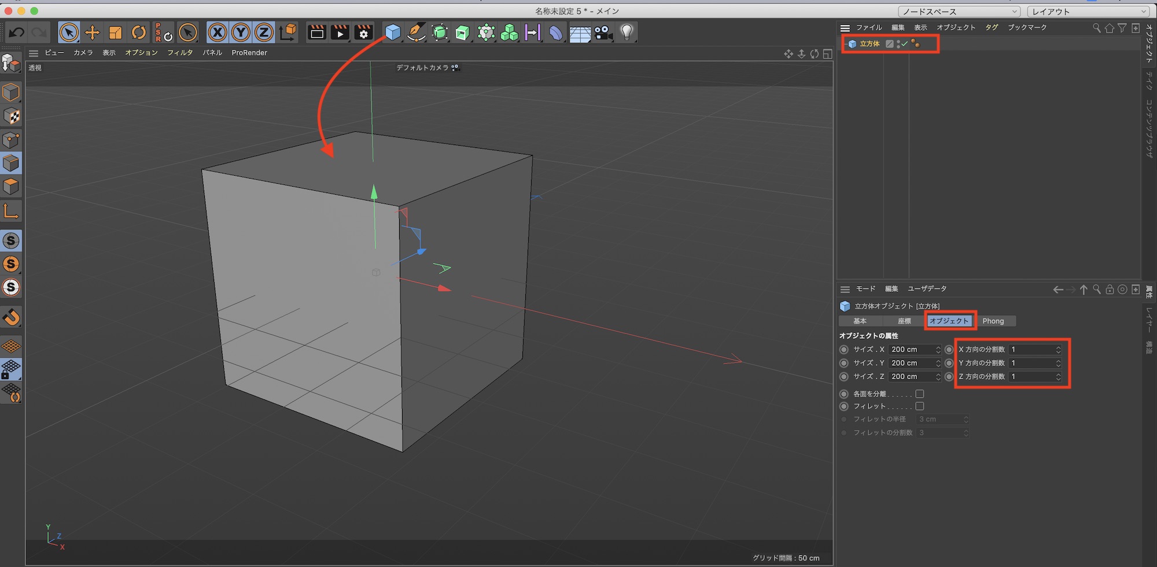Open the Camera object icon
The height and width of the screenshot is (567, 1157).
(x=603, y=33)
